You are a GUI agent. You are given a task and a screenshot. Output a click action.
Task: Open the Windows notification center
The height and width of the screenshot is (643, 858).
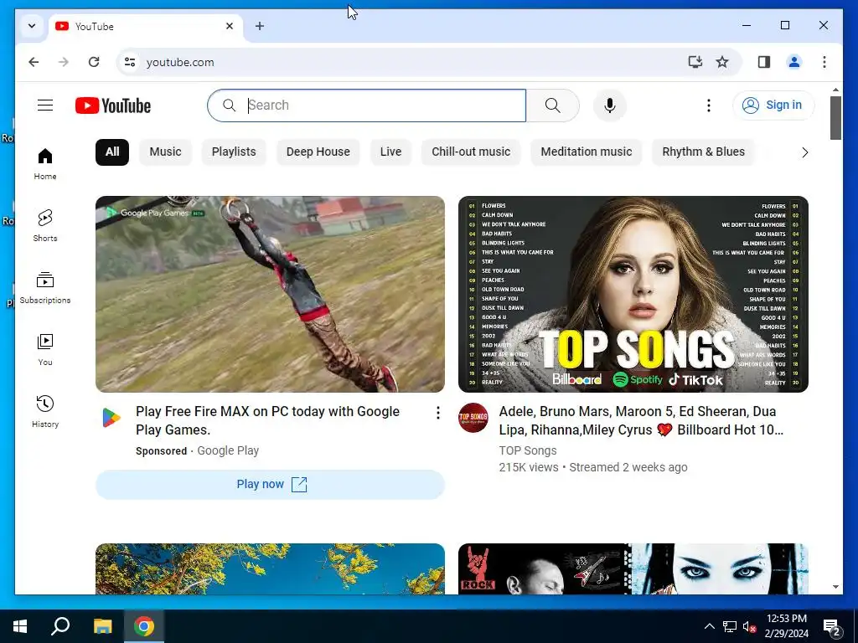[832, 627]
